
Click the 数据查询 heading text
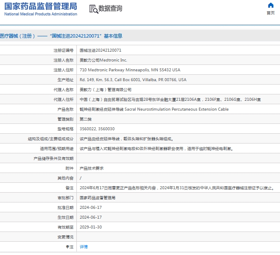coord(111,9)
